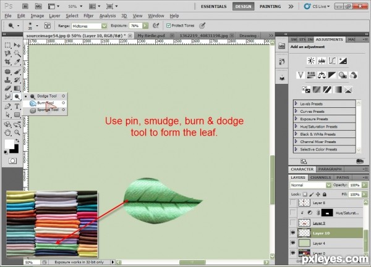Launch Bridge from the application bar
Image resolution: width=371 pixels, height=267 pixels.
[x=25, y=6]
